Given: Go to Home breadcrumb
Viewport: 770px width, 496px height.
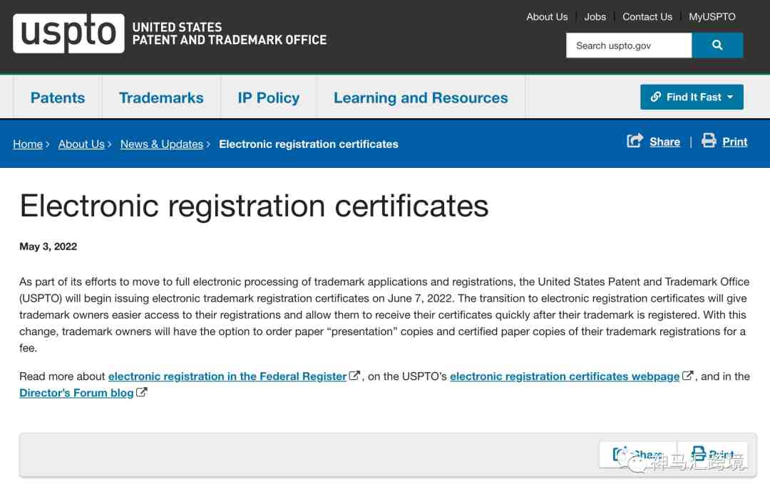Looking at the screenshot, I should [28, 144].
